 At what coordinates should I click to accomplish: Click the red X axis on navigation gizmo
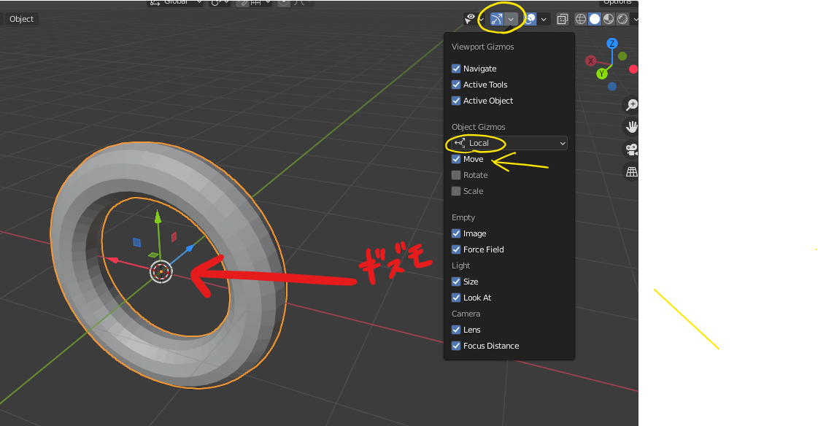pos(590,61)
